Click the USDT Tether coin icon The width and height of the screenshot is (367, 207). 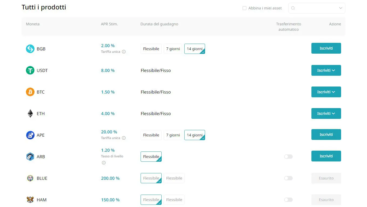pyautogui.click(x=30, y=70)
